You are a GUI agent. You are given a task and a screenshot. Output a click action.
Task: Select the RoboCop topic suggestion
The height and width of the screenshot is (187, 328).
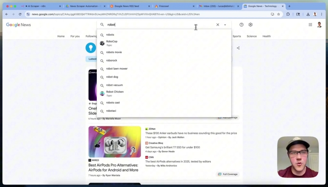[164, 43]
